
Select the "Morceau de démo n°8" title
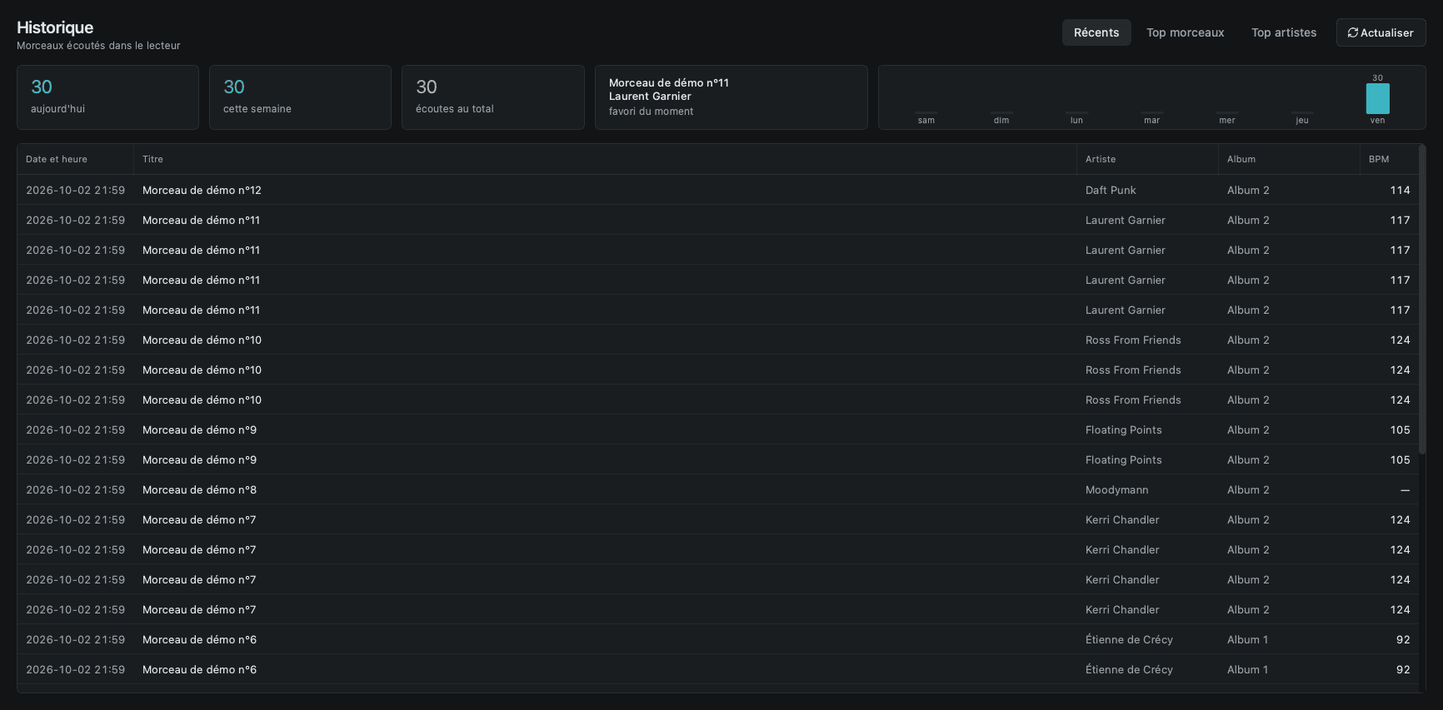click(199, 489)
